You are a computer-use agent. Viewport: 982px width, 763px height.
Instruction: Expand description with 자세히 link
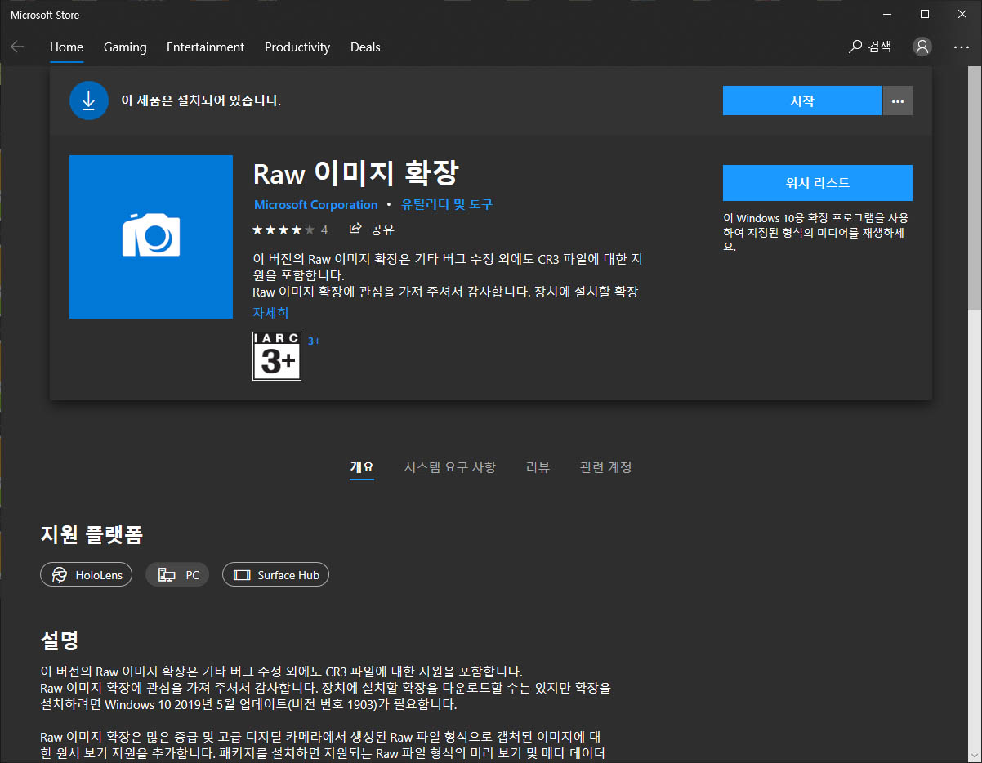270,313
